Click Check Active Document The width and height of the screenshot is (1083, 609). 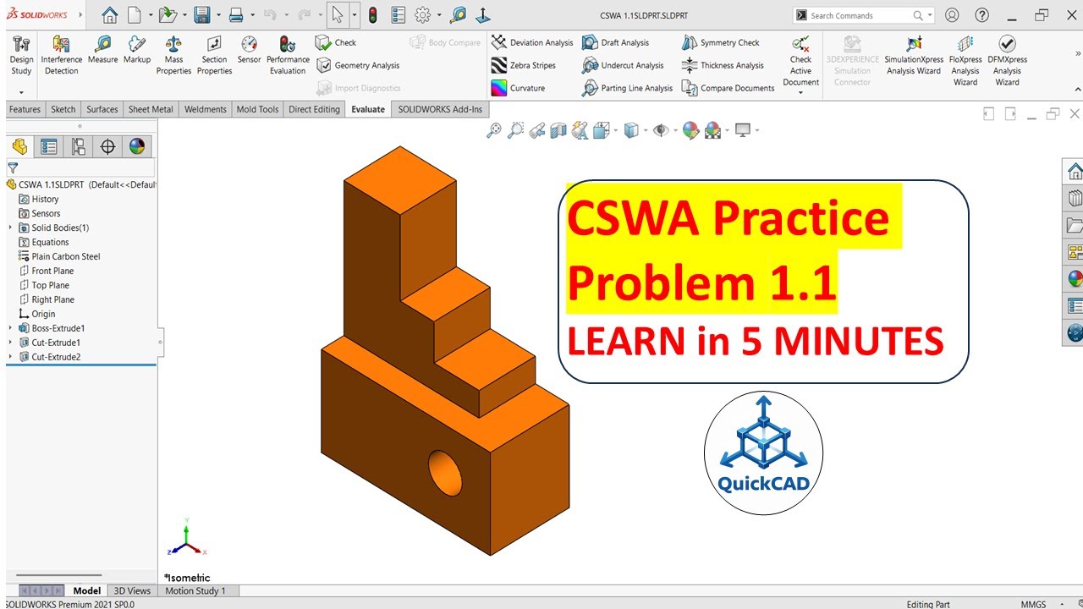point(800,59)
